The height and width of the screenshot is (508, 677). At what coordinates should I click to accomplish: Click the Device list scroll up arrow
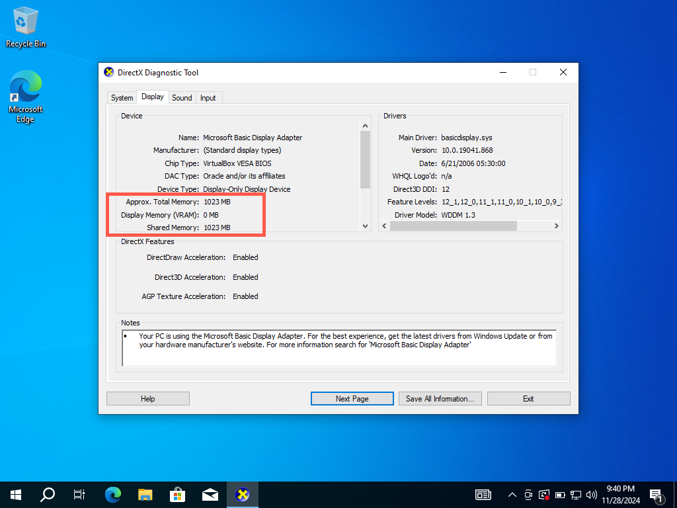365,126
